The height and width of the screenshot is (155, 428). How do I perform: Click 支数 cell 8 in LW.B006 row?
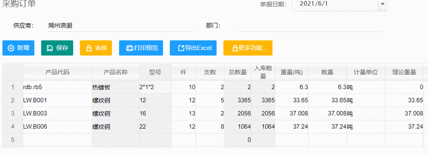(210, 126)
